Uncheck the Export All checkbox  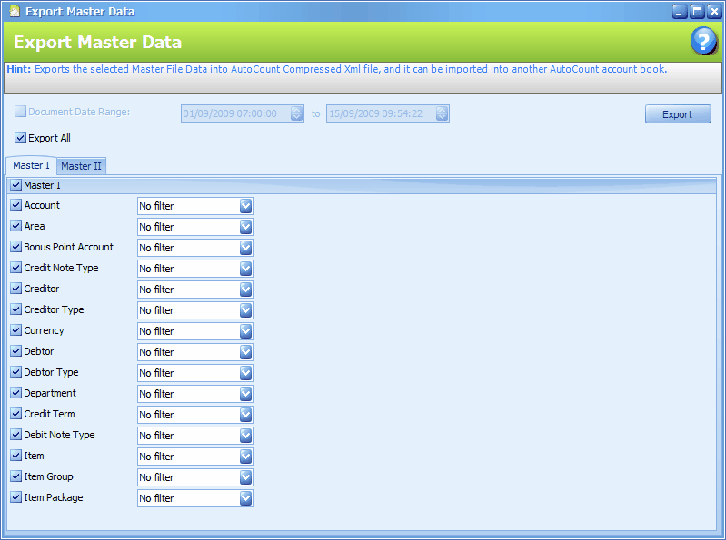pyautogui.click(x=20, y=137)
